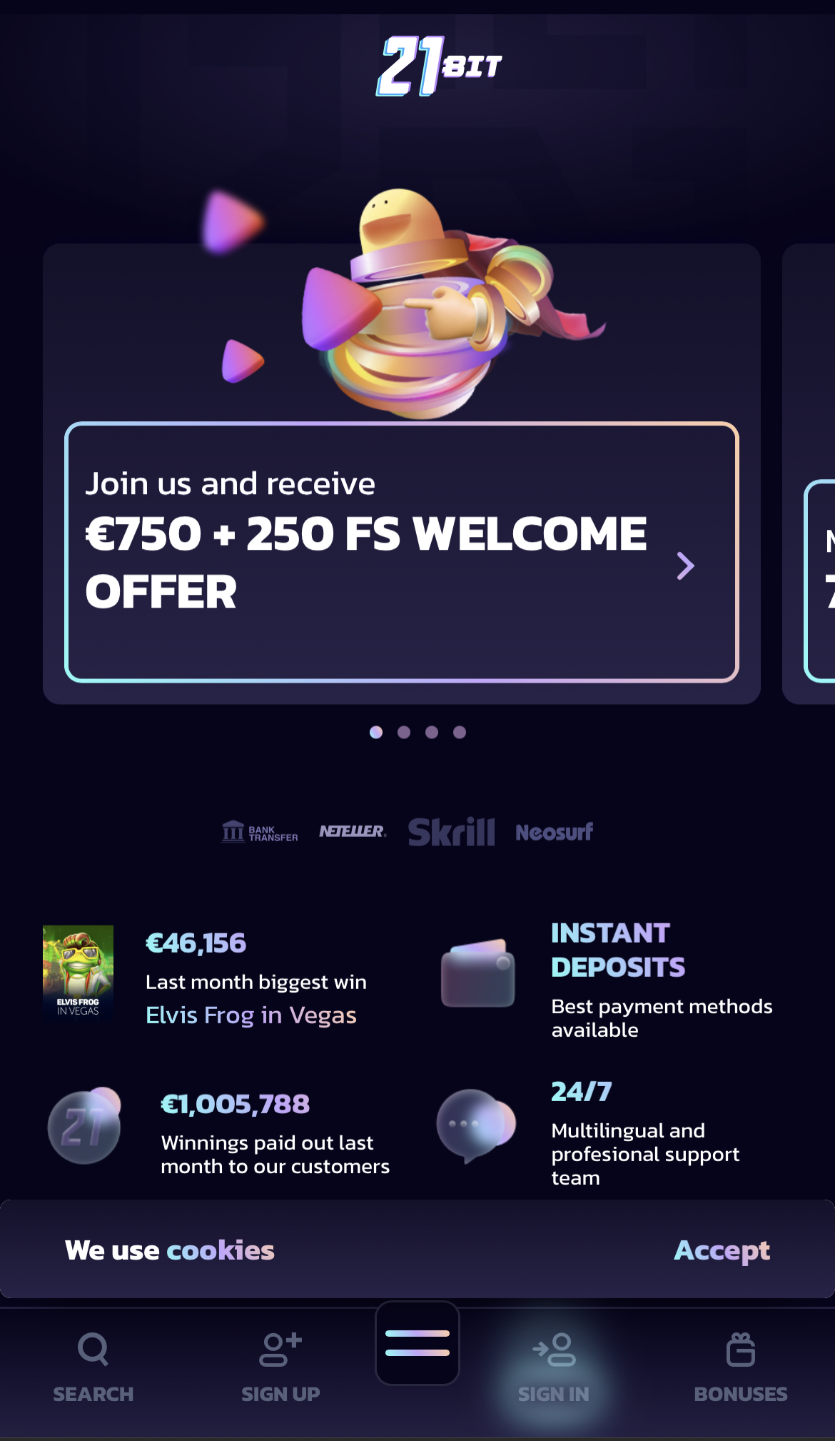Select the fourth carousel dot
Viewport: 835px width, 1441px height.
pos(460,732)
